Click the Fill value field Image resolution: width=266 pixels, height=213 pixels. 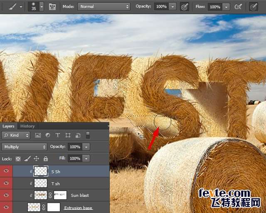click(x=75, y=159)
